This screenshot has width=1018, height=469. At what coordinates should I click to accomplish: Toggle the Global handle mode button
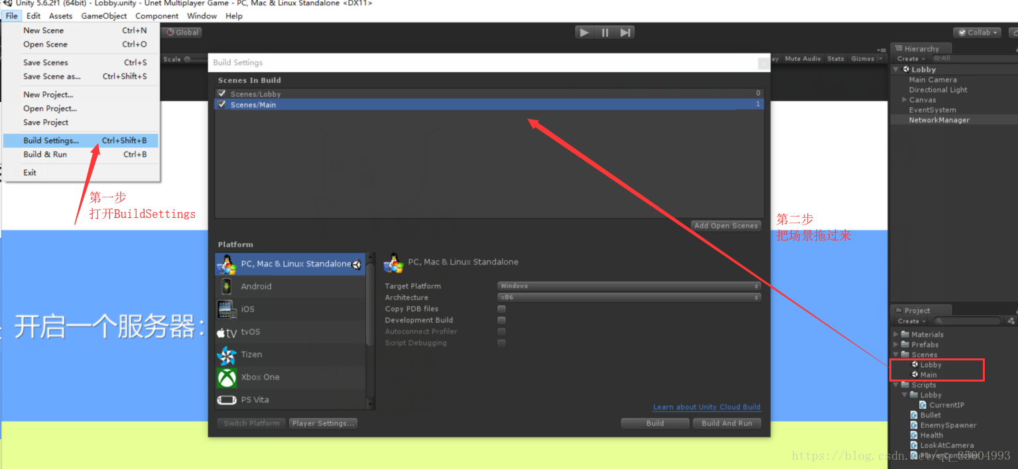182,32
